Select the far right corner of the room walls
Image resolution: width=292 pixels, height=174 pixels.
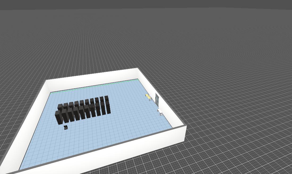point(138,70)
